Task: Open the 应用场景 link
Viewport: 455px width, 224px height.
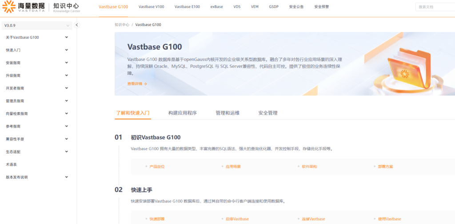Action: pos(233,167)
